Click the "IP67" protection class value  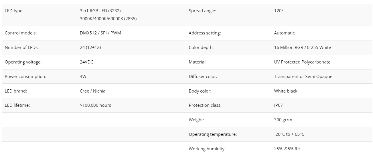point(278,105)
